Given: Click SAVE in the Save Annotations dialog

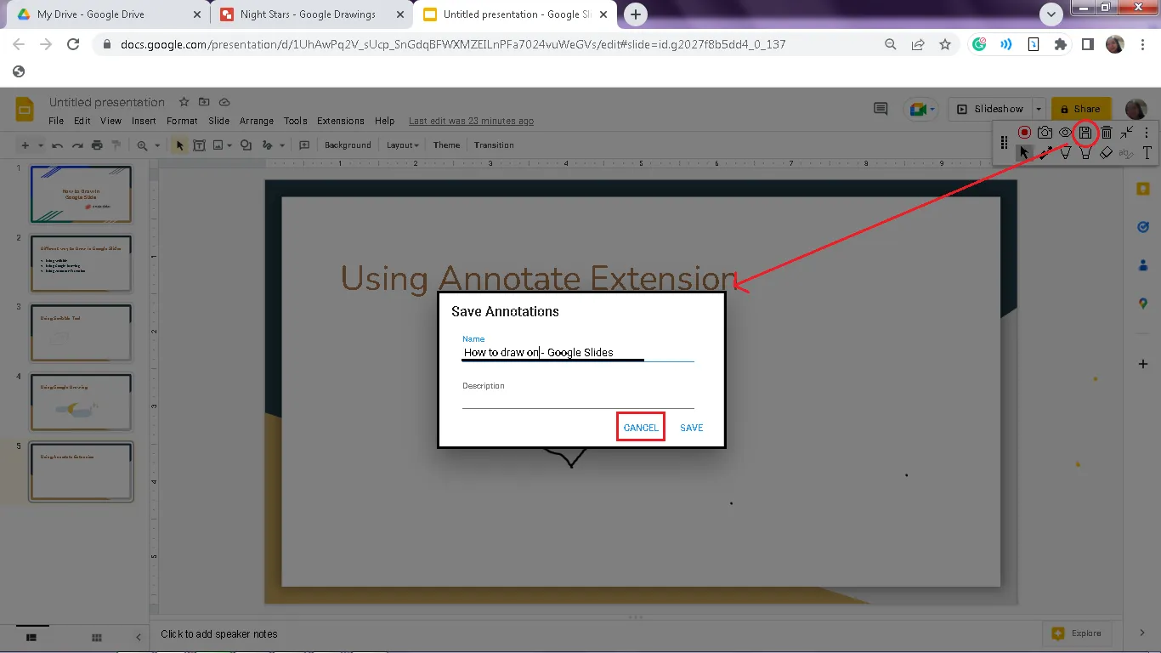Looking at the screenshot, I should (x=692, y=428).
